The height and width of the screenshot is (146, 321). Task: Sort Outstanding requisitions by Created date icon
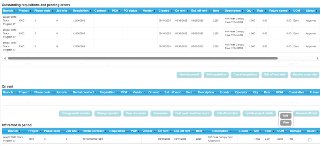click(x=171, y=11)
